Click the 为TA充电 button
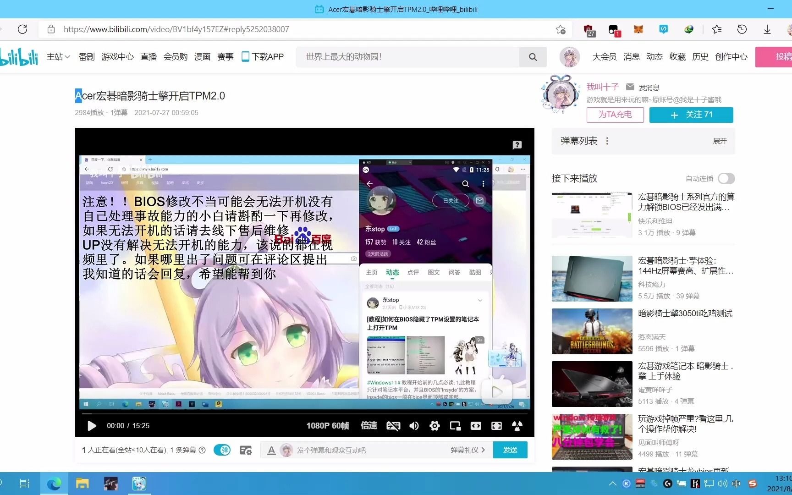This screenshot has height=495, width=792. pyautogui.click(x=615, y=115)
